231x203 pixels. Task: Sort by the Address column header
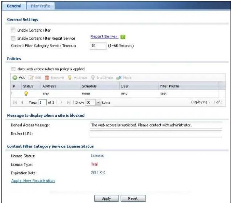click(60, 86)
